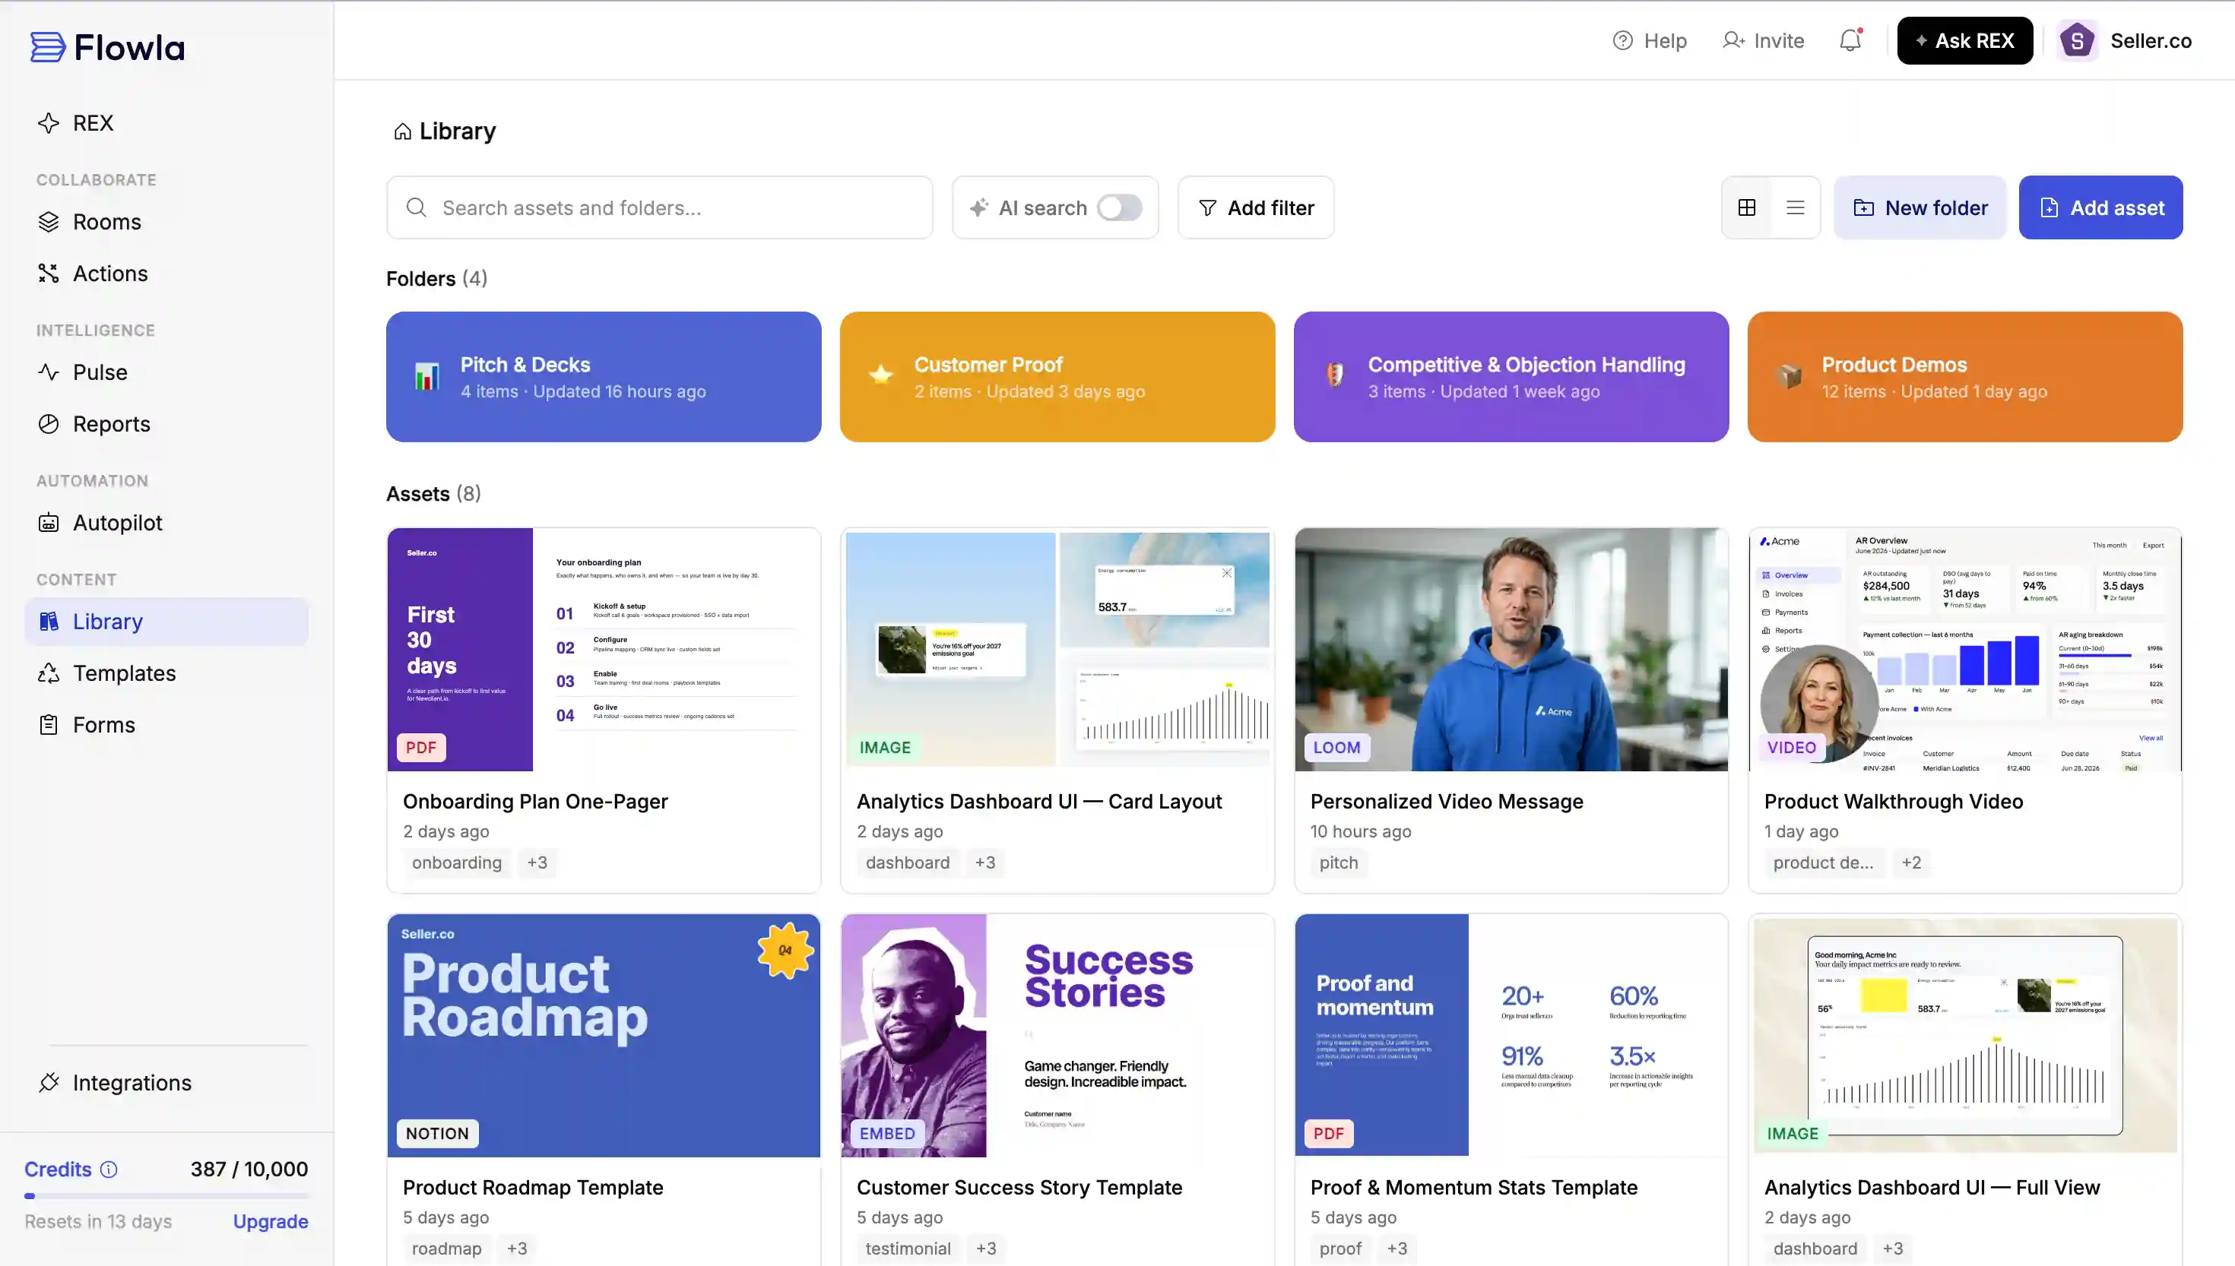Open the Seller.co account menu
The height and width of the screenshot is (1266, 2235).
pos(2125,40)
